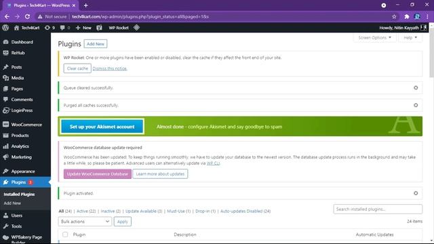The image size is (434, 244).
Task: Open the Bulk actions dropdown
Action: pos(85,222)
